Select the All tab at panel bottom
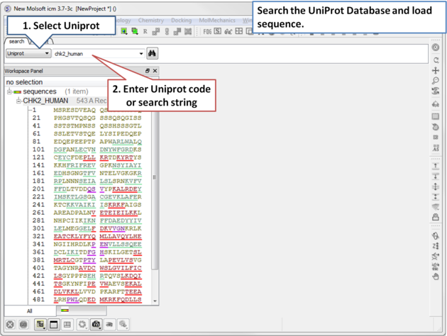The width and height of the screenshot is (447, 336). coord(29,310)
